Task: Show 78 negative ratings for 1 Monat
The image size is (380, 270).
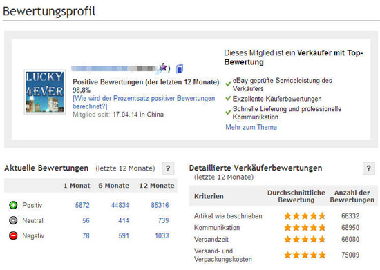Action: [86, 236]
